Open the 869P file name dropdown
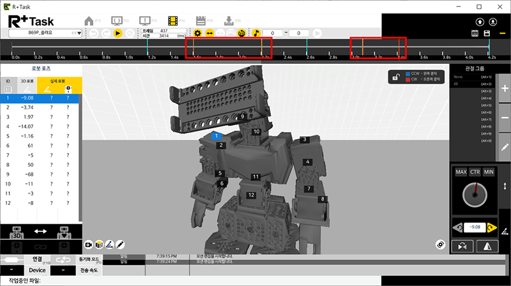This screenshot has height=286, width=511. point(44,33)
